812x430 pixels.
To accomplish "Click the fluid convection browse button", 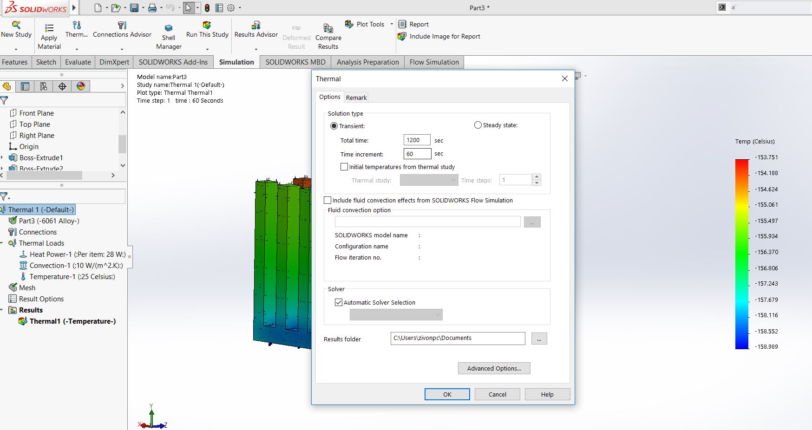I will click(x=532, y=222).
